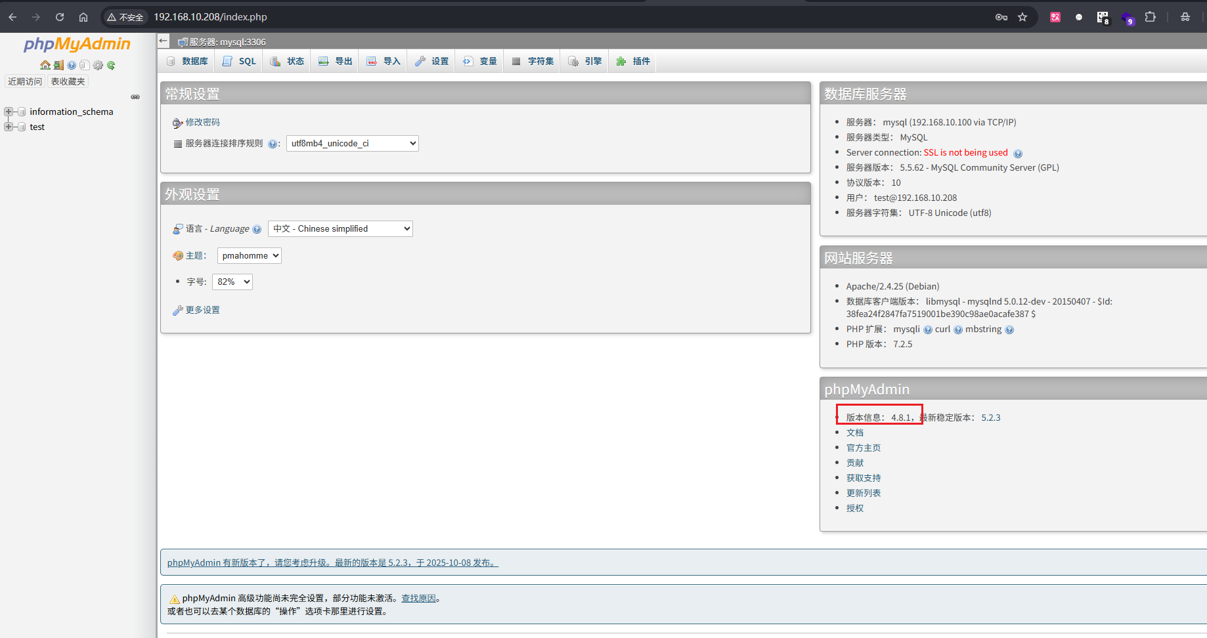Click the help icon next to mbstring

(x=1009, y=330)
